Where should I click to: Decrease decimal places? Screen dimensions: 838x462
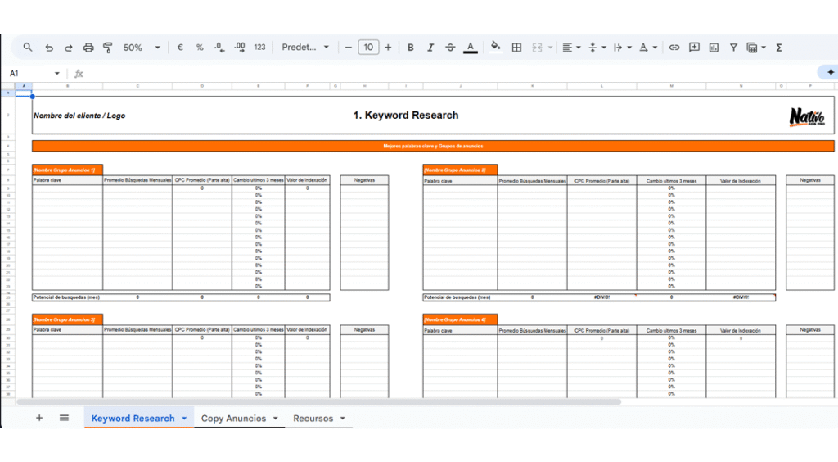click(x=219, y=47)
